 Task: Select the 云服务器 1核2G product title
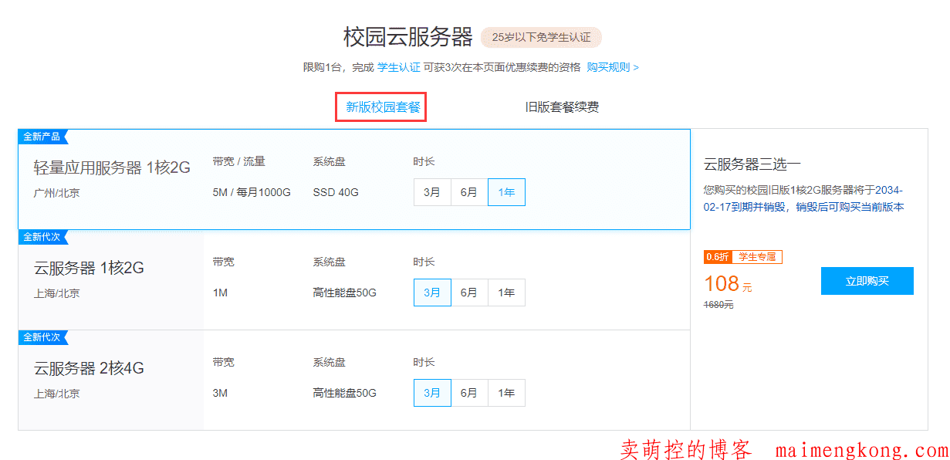click(89, 269)
